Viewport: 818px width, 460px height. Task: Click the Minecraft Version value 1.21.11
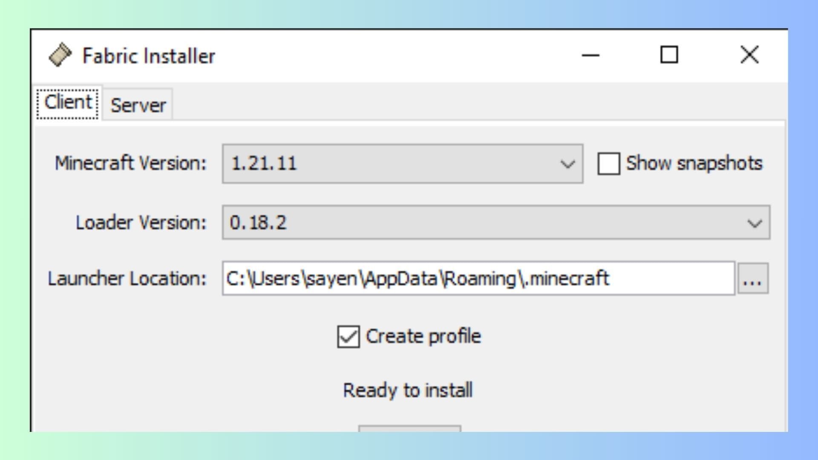tap(264, 164)
